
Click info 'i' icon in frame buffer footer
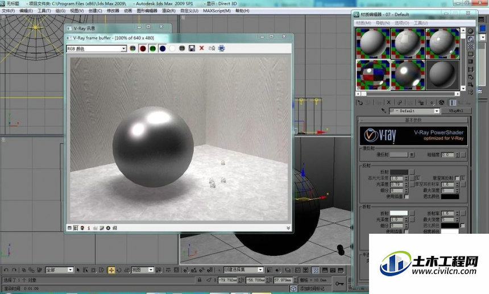(89, 228)
